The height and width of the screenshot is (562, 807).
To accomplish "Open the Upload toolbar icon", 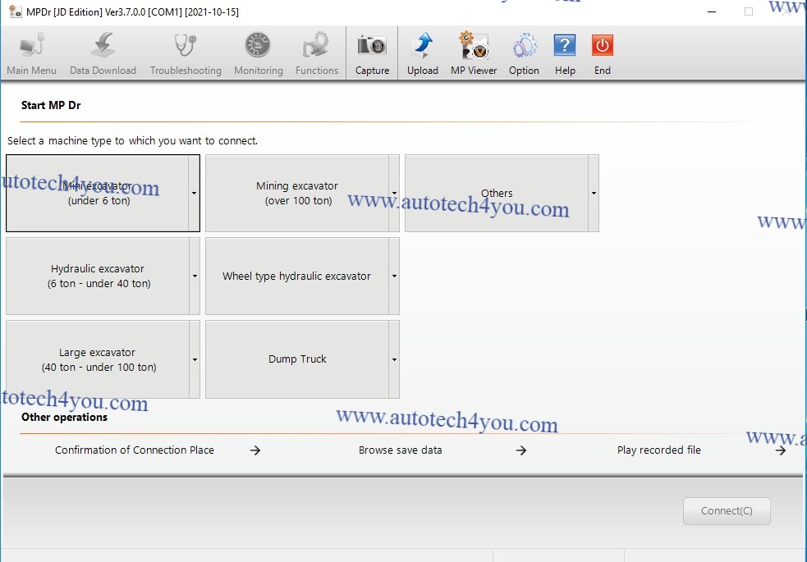I will point(422,46).
